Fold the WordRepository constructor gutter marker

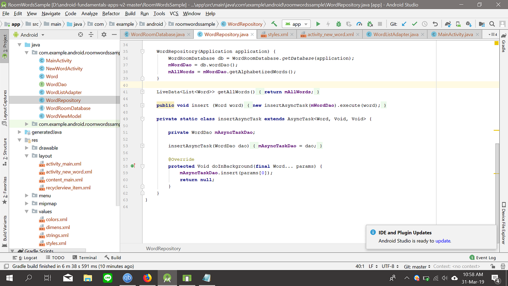(x=143, y=51)
